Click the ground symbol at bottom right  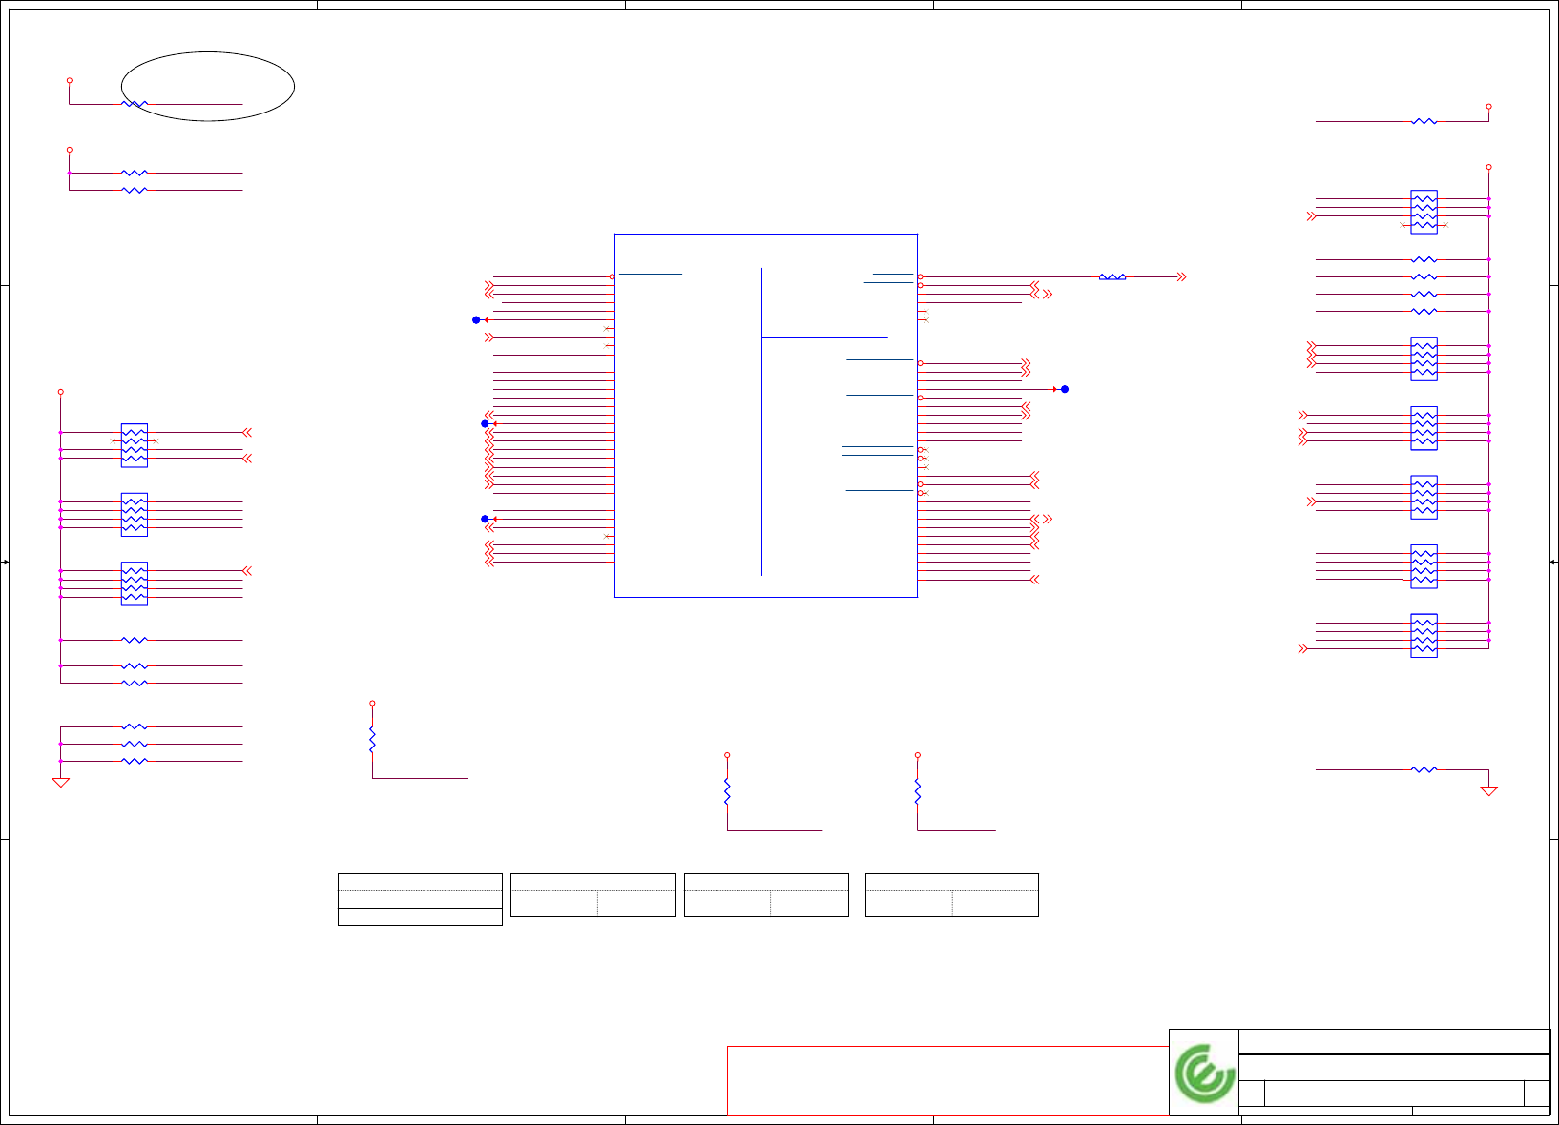point(1488,790)
